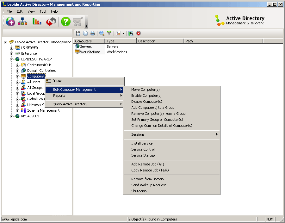Choose Add Remote Job (AT)
This screenshot has width=285, height=223.
(171, 164)
